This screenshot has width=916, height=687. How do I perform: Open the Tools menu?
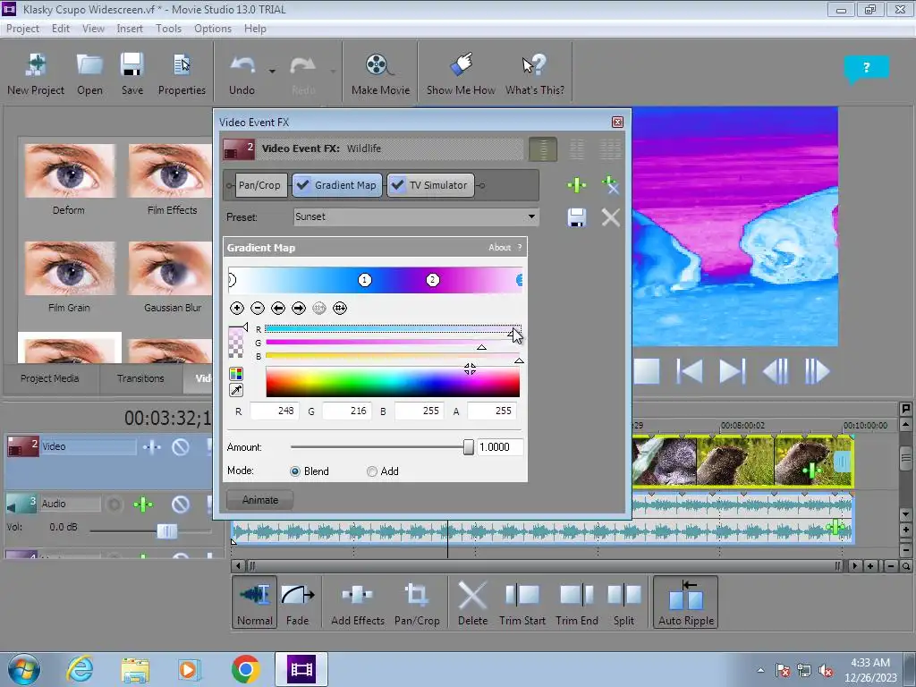coord(168,29)
